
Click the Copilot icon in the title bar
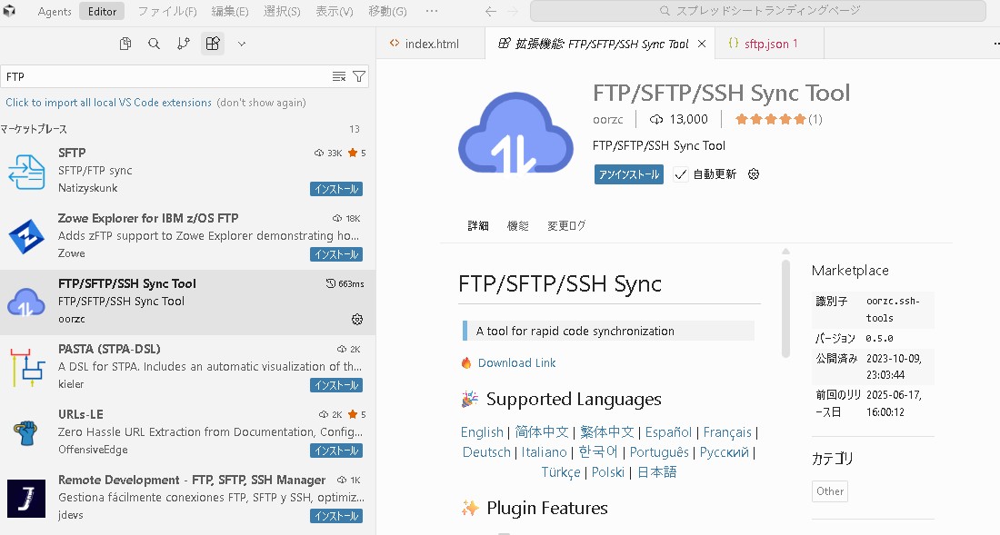point(11,12)
